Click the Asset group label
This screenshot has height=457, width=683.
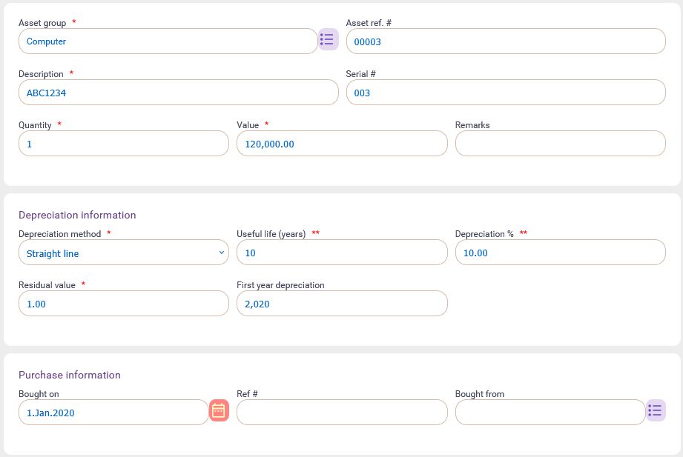click(x=42, y=23)
